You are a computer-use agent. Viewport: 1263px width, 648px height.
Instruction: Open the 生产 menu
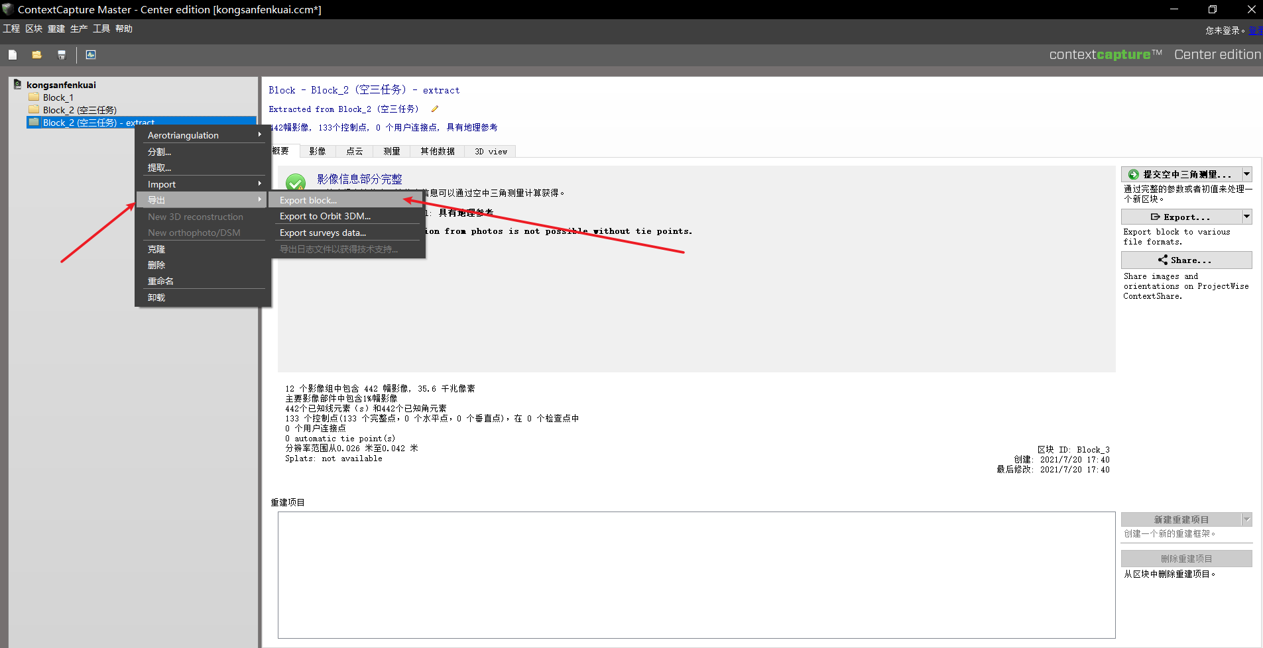[79, 28]
